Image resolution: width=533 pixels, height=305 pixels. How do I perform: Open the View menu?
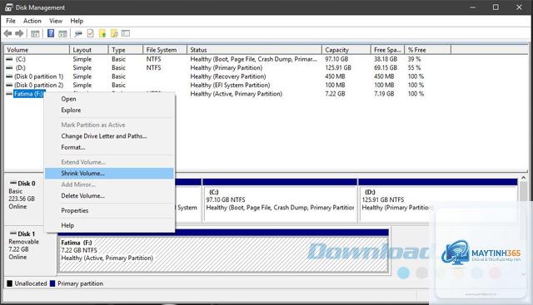tap(56, 21)
